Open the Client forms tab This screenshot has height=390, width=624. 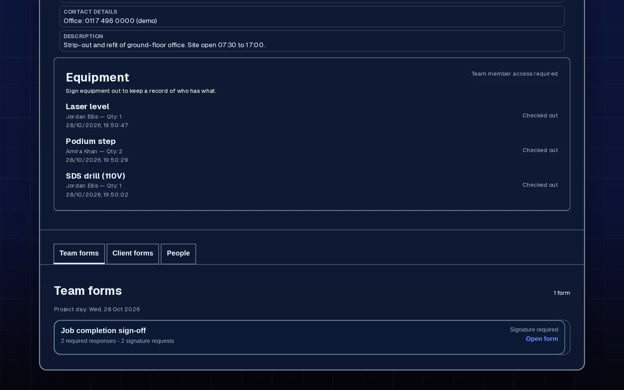[133, 253]
